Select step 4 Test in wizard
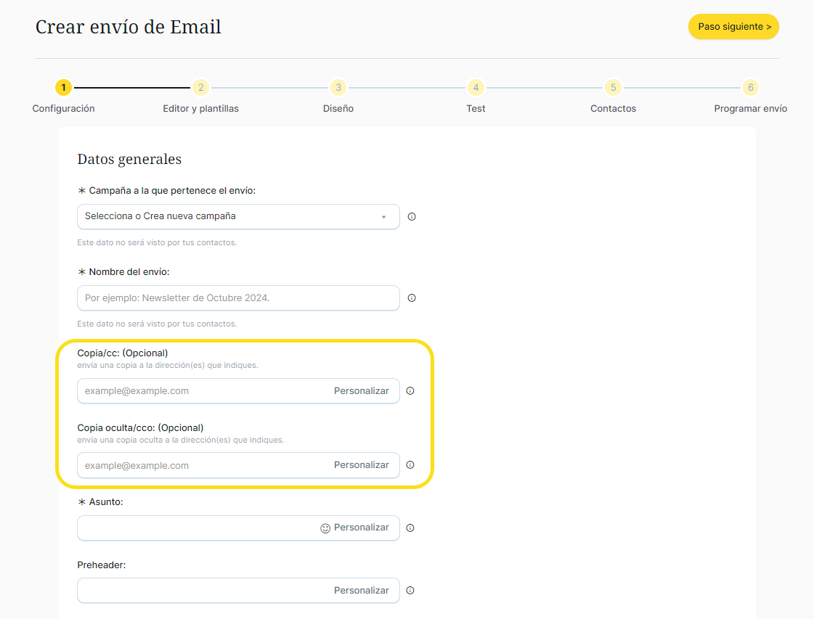The image size is (814, 619). (x=476, y=88)
